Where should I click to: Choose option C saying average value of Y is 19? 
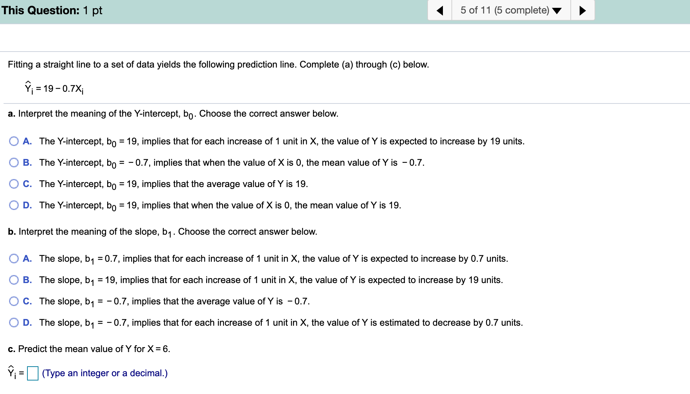click(x=14, y=184)
